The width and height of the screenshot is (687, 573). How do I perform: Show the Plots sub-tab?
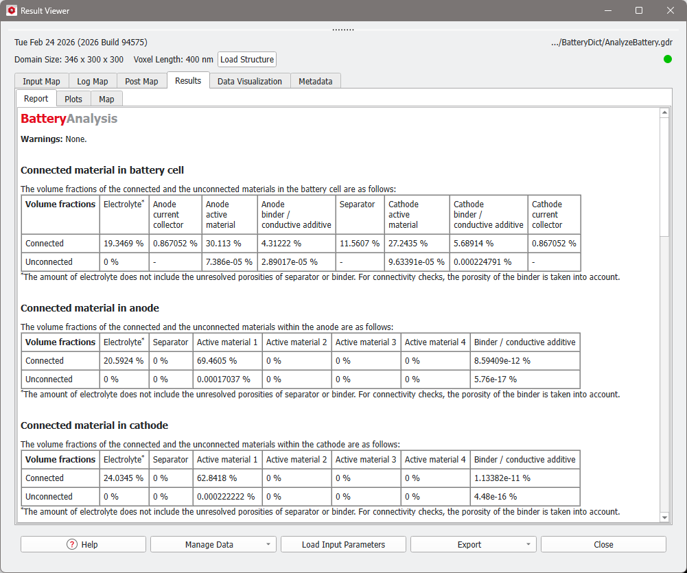(73, 99)
